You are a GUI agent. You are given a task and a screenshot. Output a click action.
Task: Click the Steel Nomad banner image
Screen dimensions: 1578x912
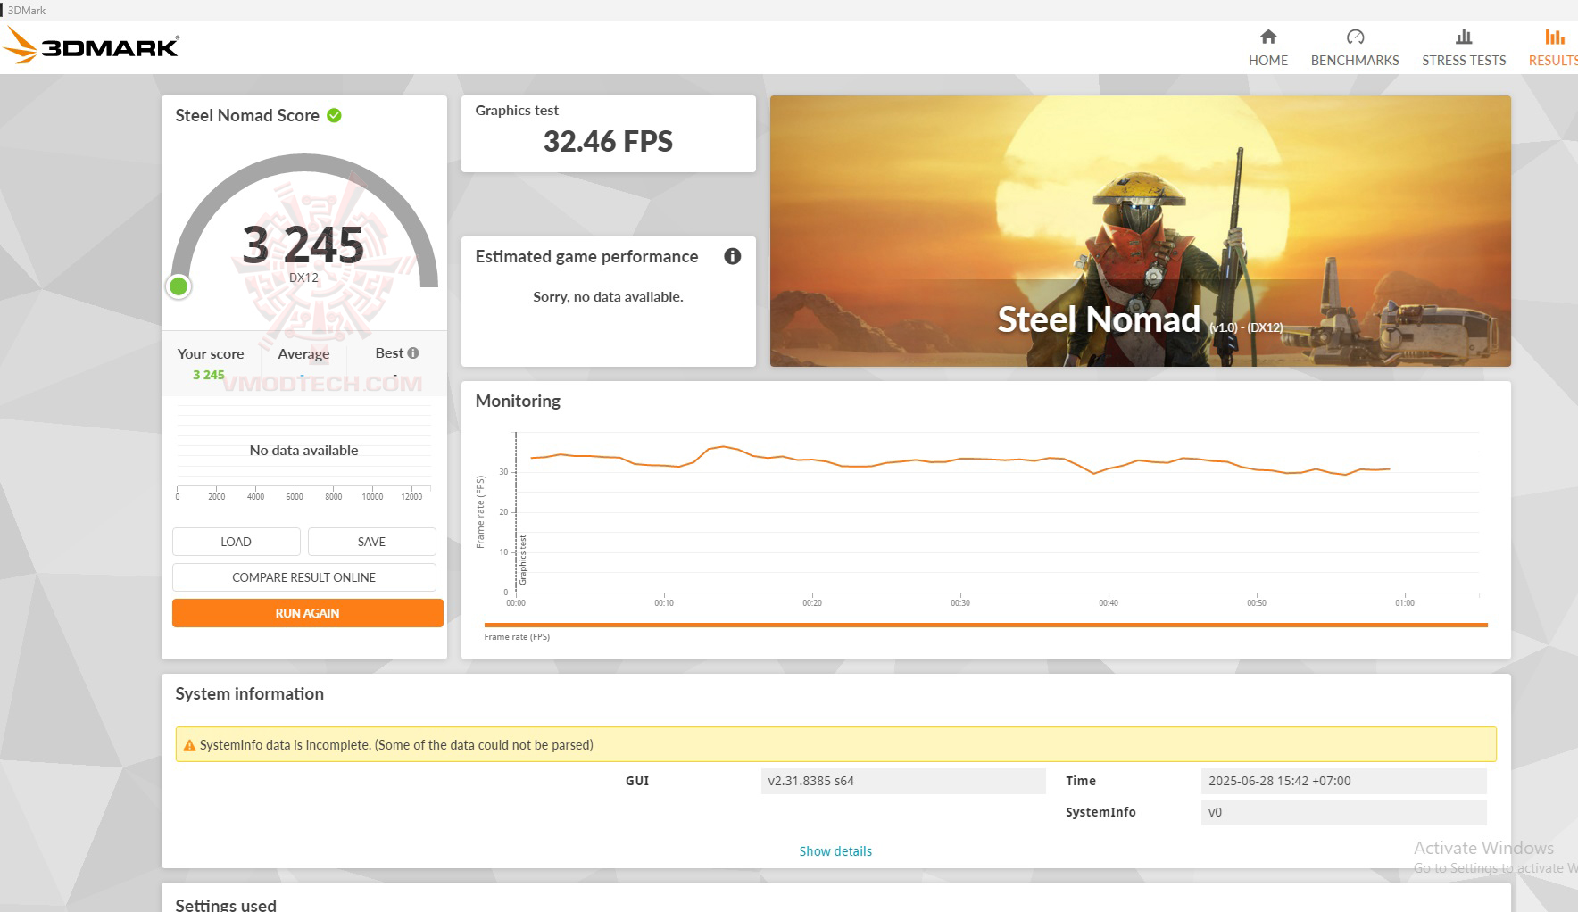(x=1141, y=231)
